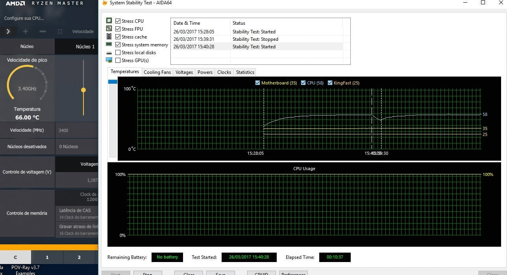Click the Controle de voltagem (V) label
507x275 pixels.
coord(27,172)
